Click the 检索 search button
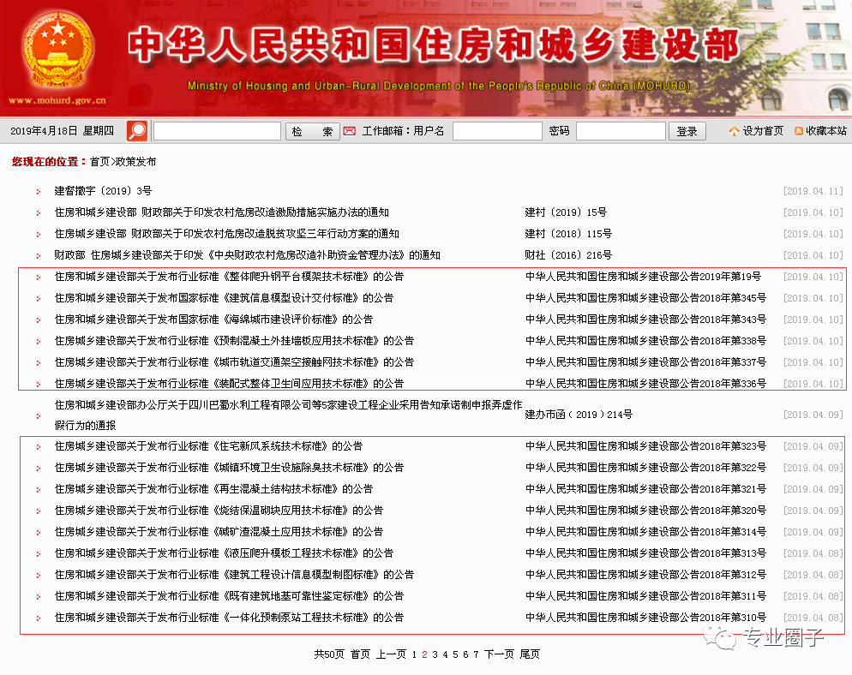Viewport: 852px width, 675px height. (x=313, y=131)
